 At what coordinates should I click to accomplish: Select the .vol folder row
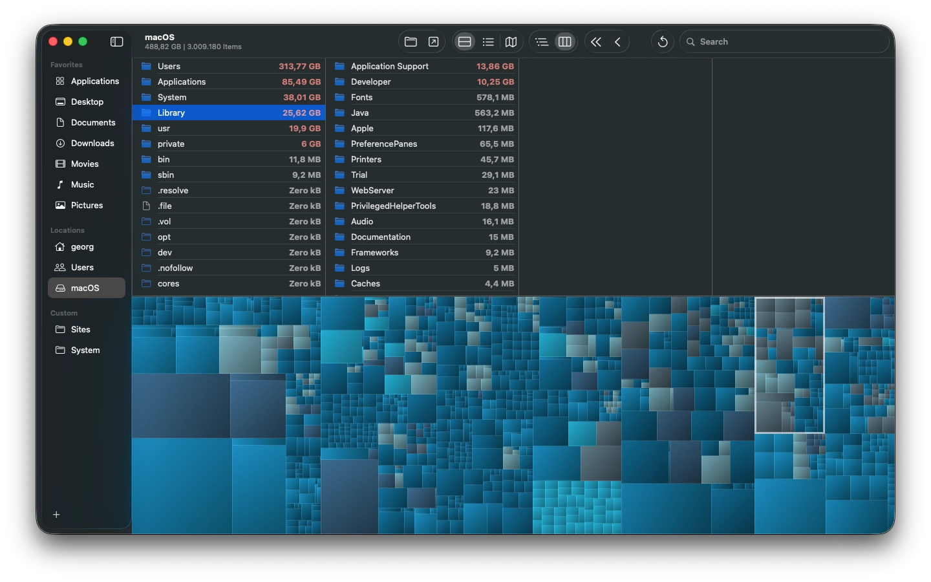229,221
